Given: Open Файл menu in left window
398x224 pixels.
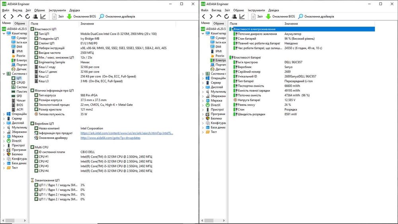Looking at the screenshot, I should (x=6, y=10).
